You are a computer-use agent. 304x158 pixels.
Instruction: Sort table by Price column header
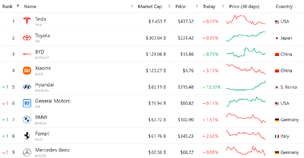click(180, 6)
